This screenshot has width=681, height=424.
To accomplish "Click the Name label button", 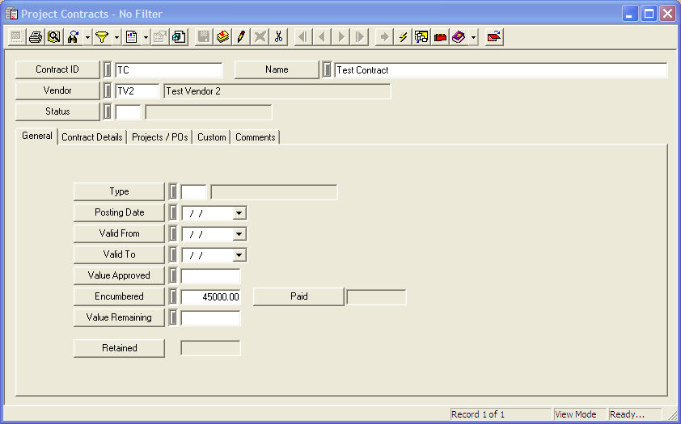I will click(x=277, y=69).
